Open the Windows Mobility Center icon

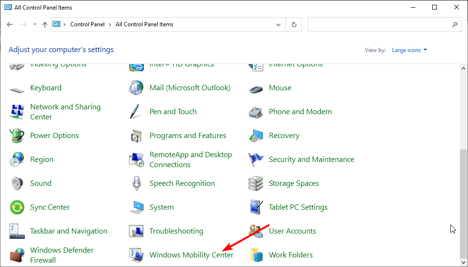click(x=137, y=255)
